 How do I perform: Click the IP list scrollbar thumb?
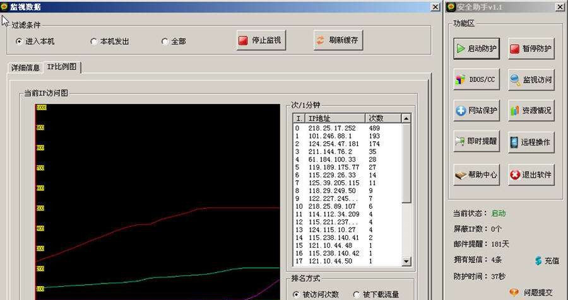click(x=406, y=163)
